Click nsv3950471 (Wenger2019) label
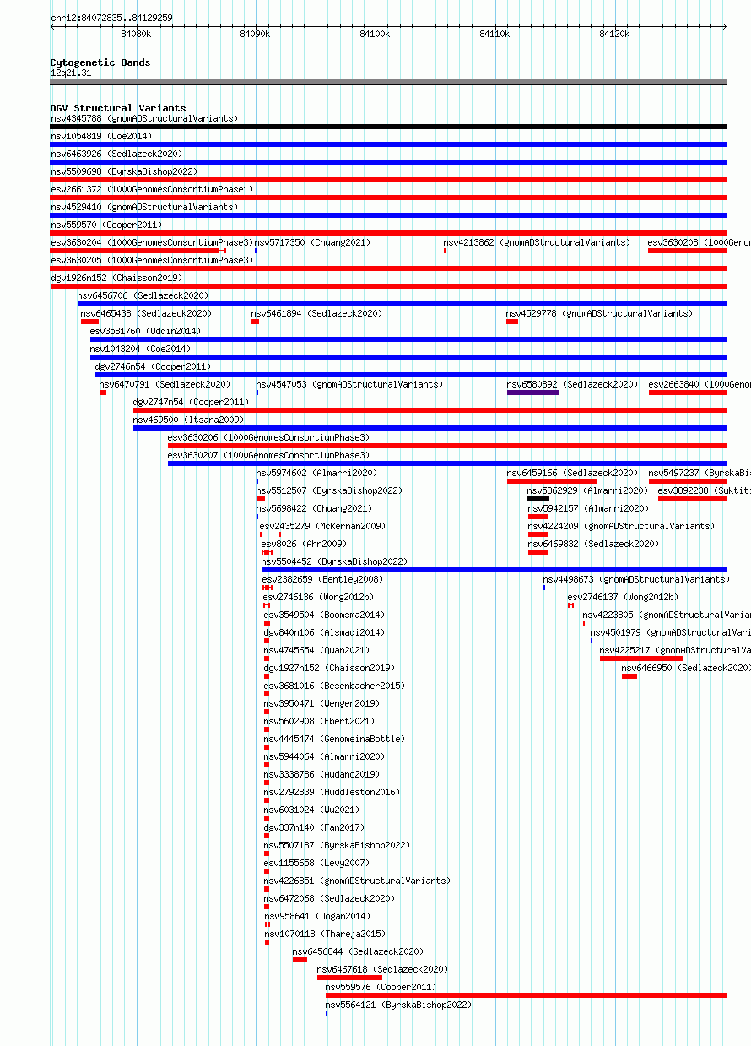 pos(321,703)
